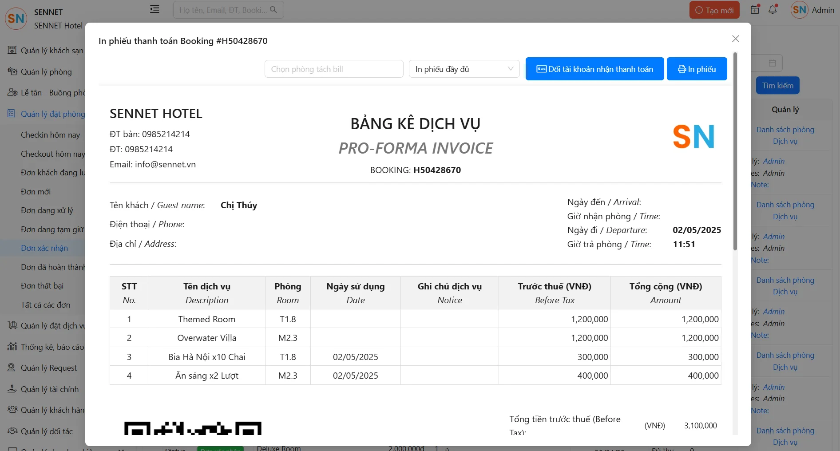Open the calendar icon in top bar
This screenshot has width=840, height=451.
[x=755, y=10]
